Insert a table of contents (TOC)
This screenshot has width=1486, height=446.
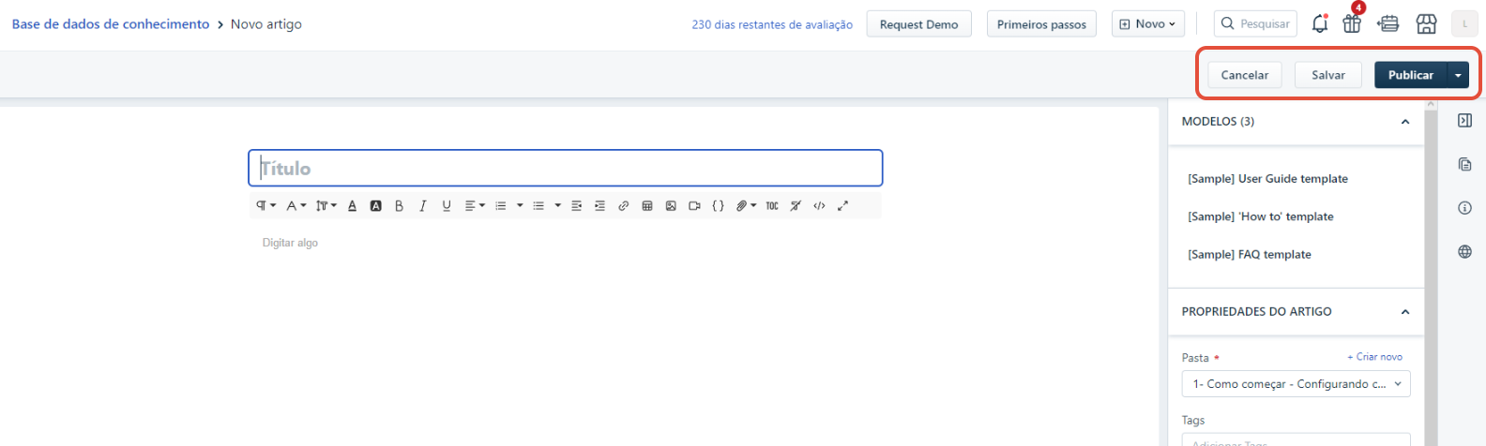pyautogui.click(x=771, y=206)
